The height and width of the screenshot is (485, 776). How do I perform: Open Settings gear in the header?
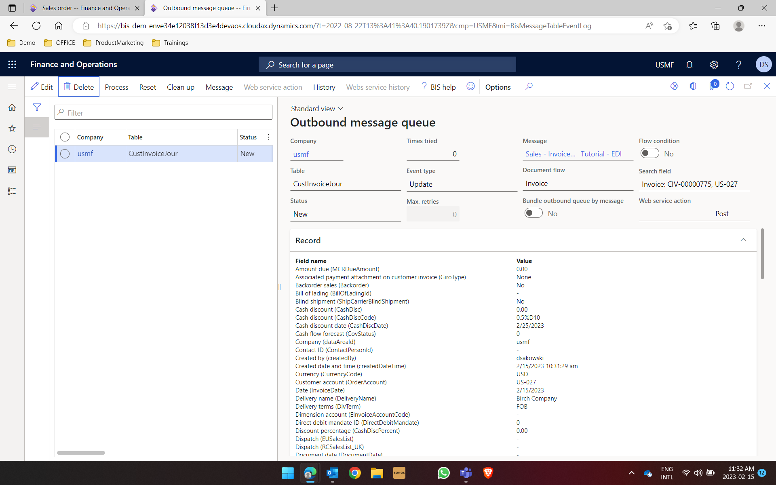[714, 65]
